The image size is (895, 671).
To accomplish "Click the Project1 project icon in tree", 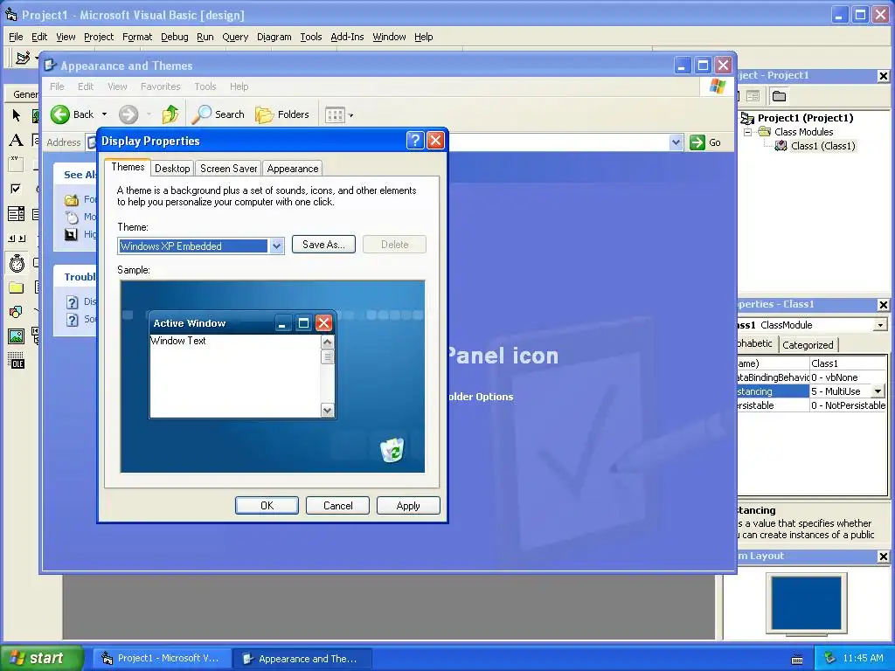I will [x=747, y=118].
